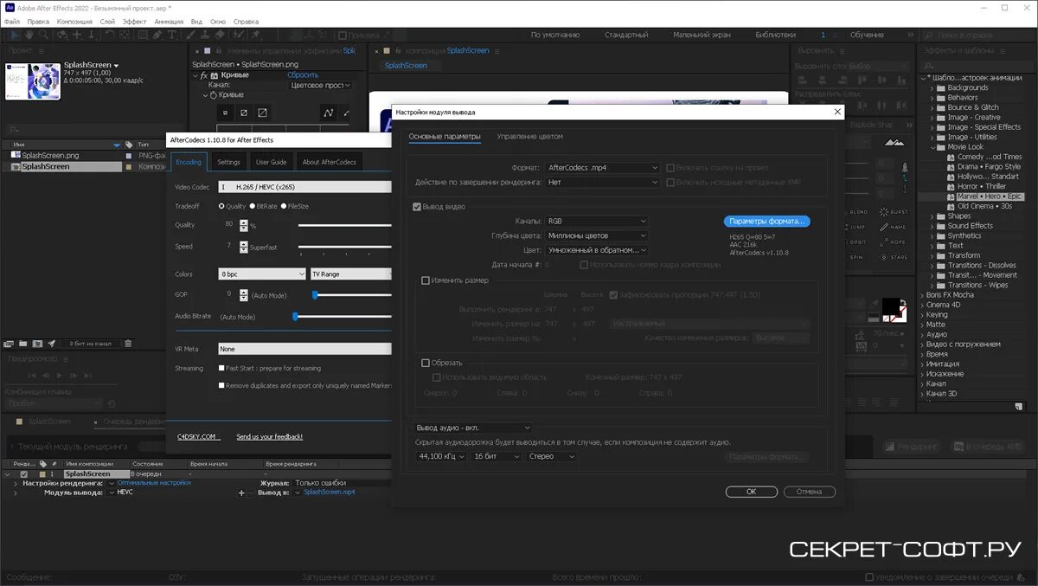The width and height of the screenshot is (1038, 586).
Task: Select the Pen tool
Action: [x=157, y=35]
